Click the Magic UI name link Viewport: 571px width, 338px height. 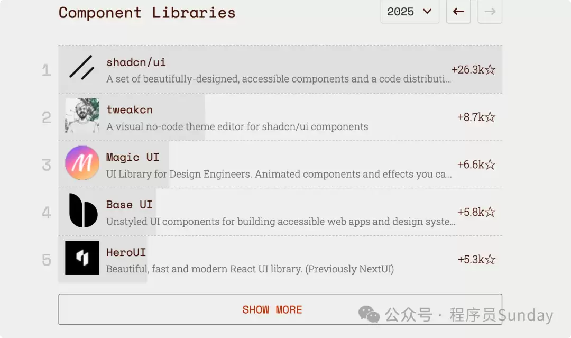[x=133, y=157]
